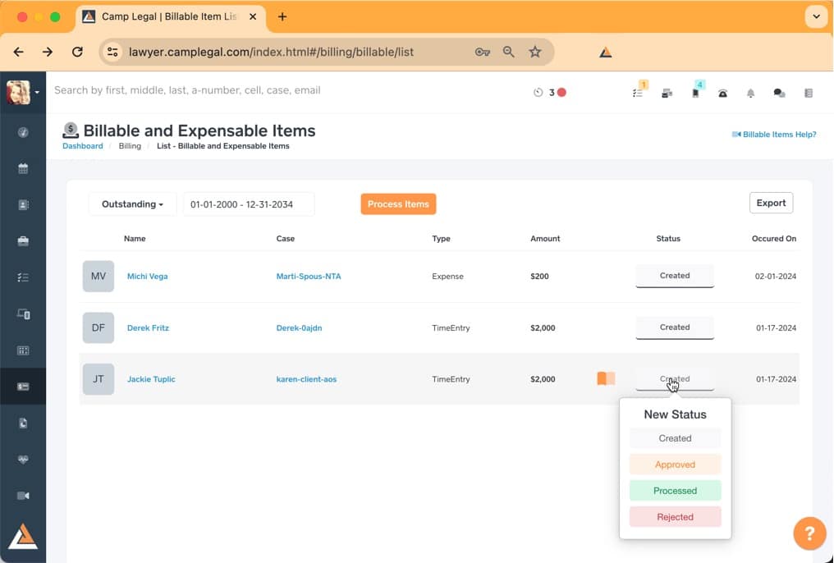Click the timer icon next to 3
Viewport: 834px width, 563px height.
point(538,93)
